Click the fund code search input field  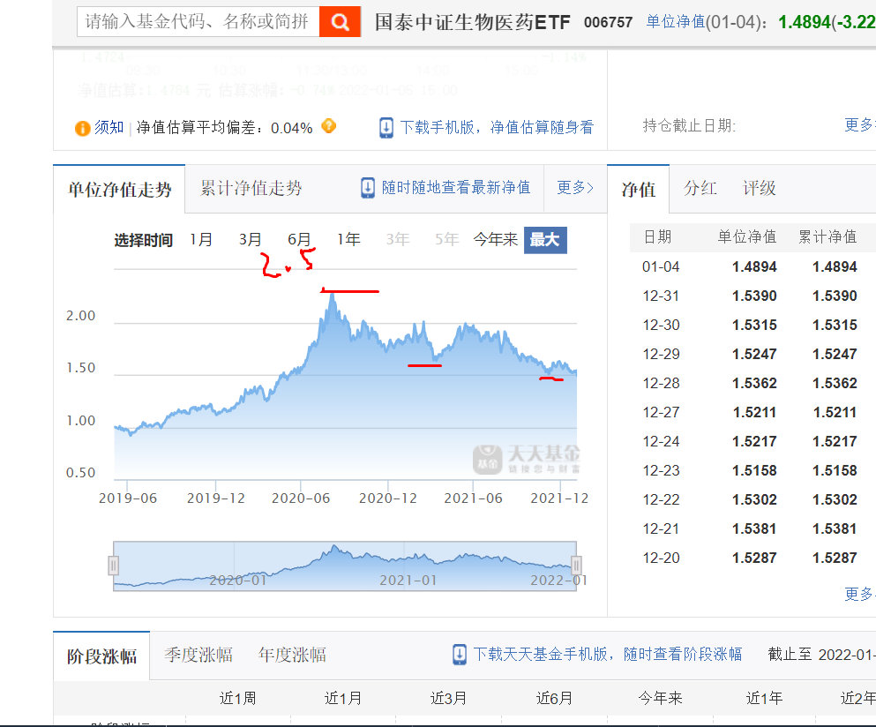pyautogui.click(x=198, y=22)
